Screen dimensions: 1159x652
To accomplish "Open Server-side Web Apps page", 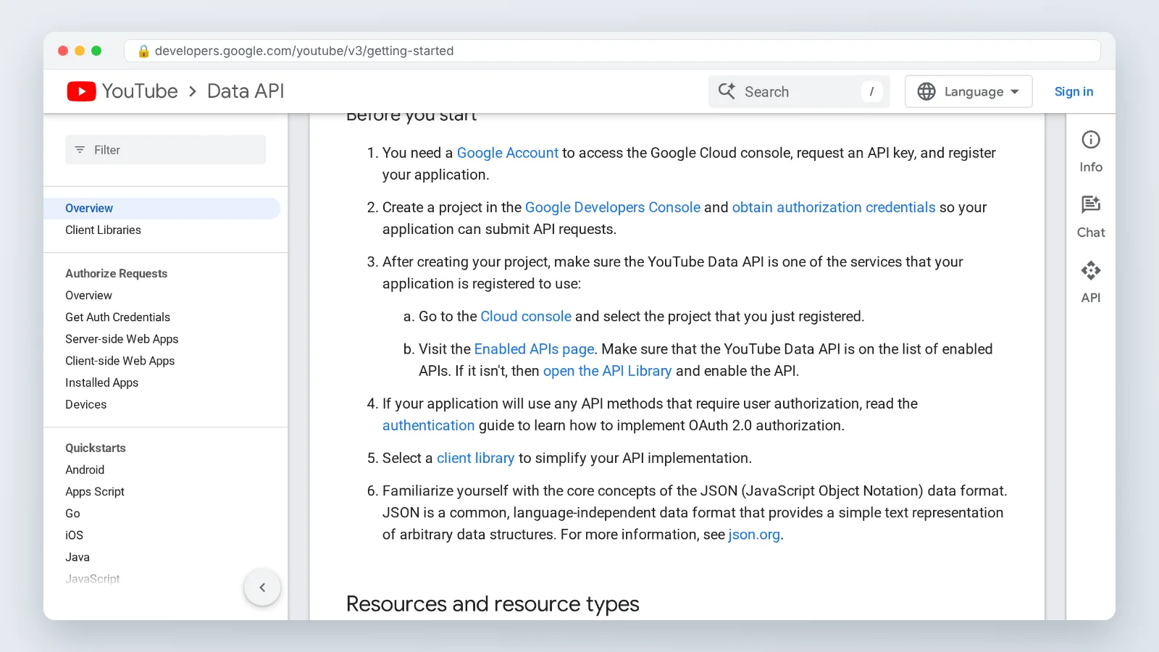I will coord(122,339).
